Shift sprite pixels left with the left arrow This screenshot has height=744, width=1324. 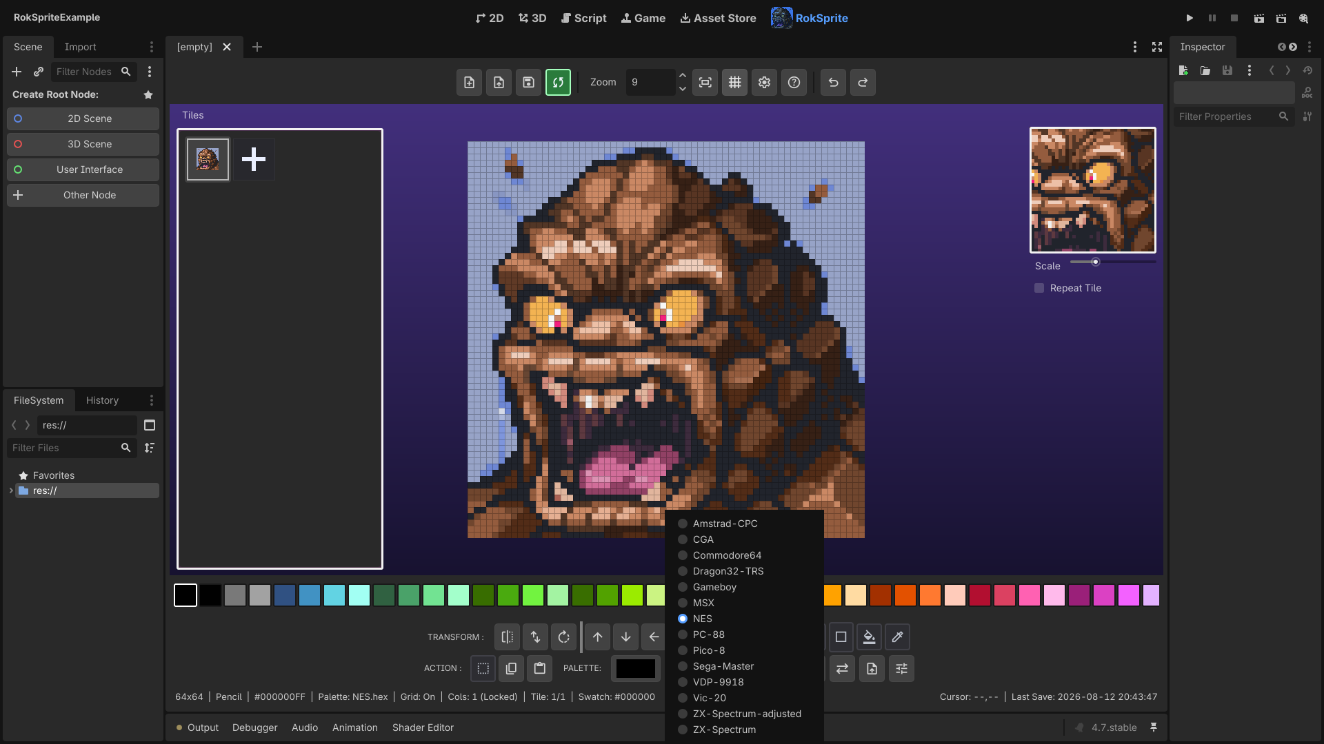pos(653,637)
